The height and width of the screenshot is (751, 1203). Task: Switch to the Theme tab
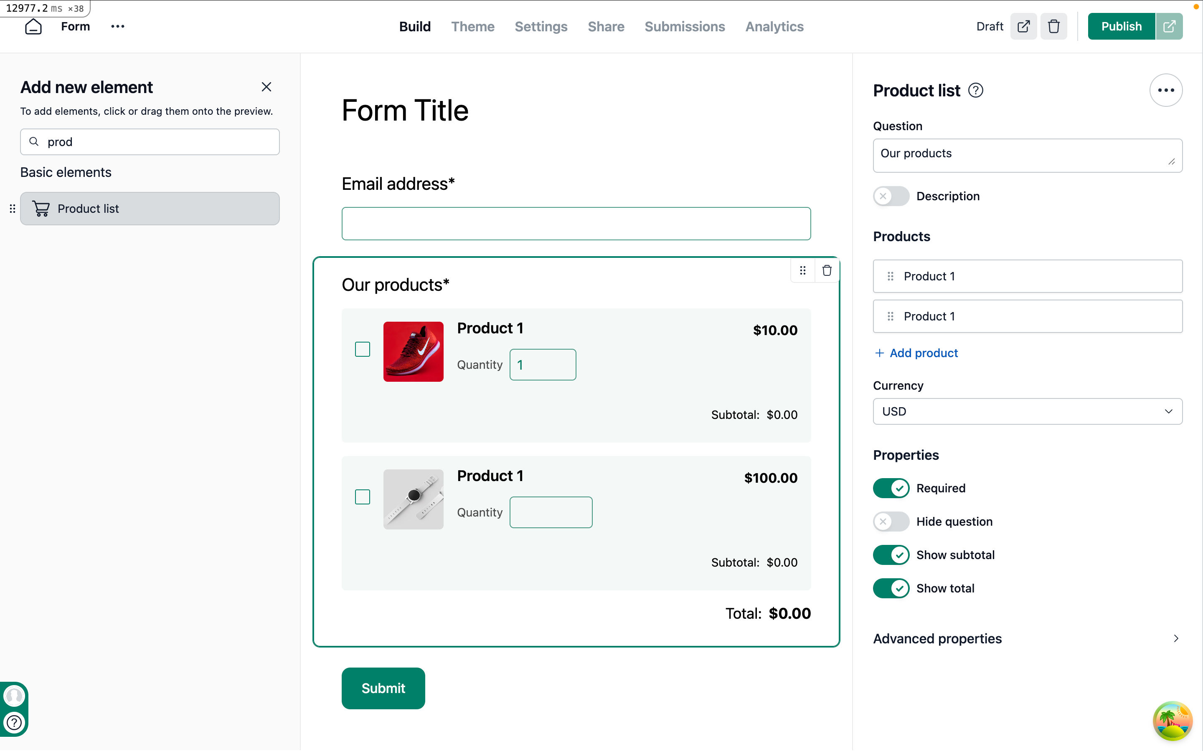click(472, 26)
